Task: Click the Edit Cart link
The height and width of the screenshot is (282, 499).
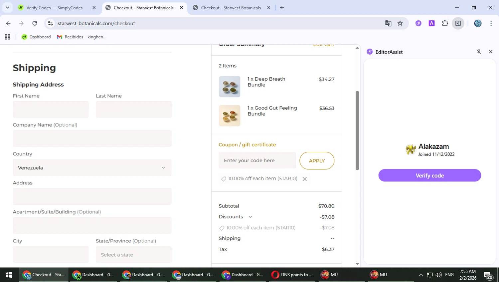Action: 324,45
